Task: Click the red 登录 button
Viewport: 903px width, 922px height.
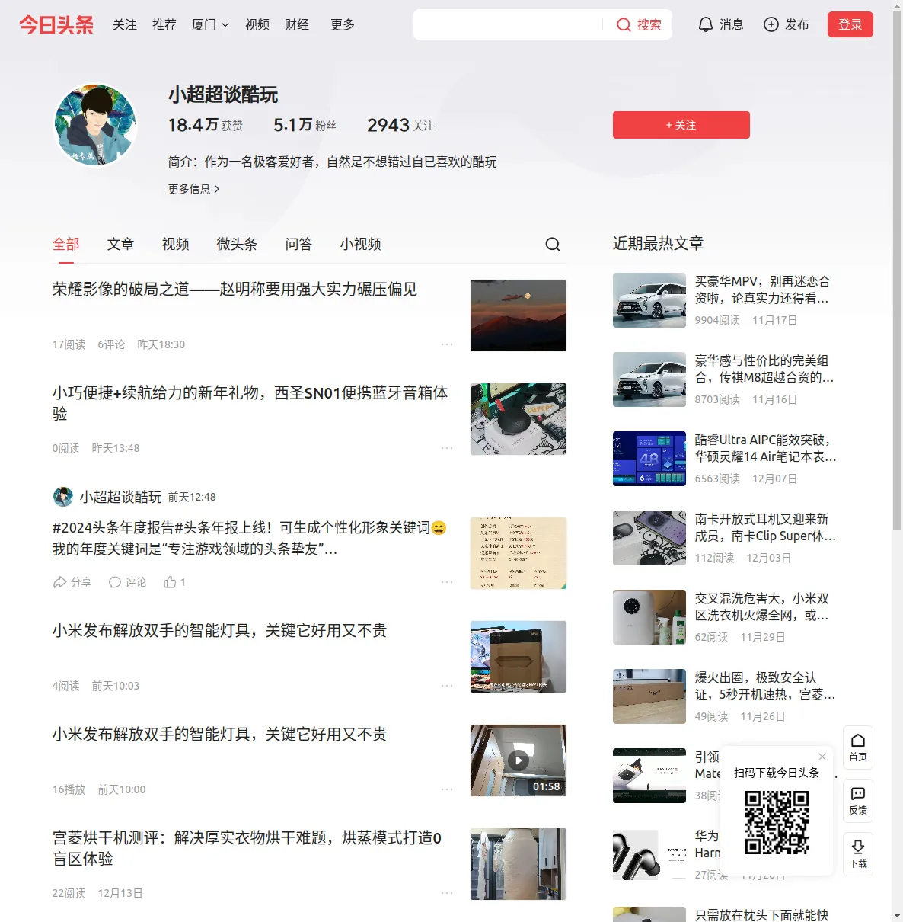Action: coord(850,24)
